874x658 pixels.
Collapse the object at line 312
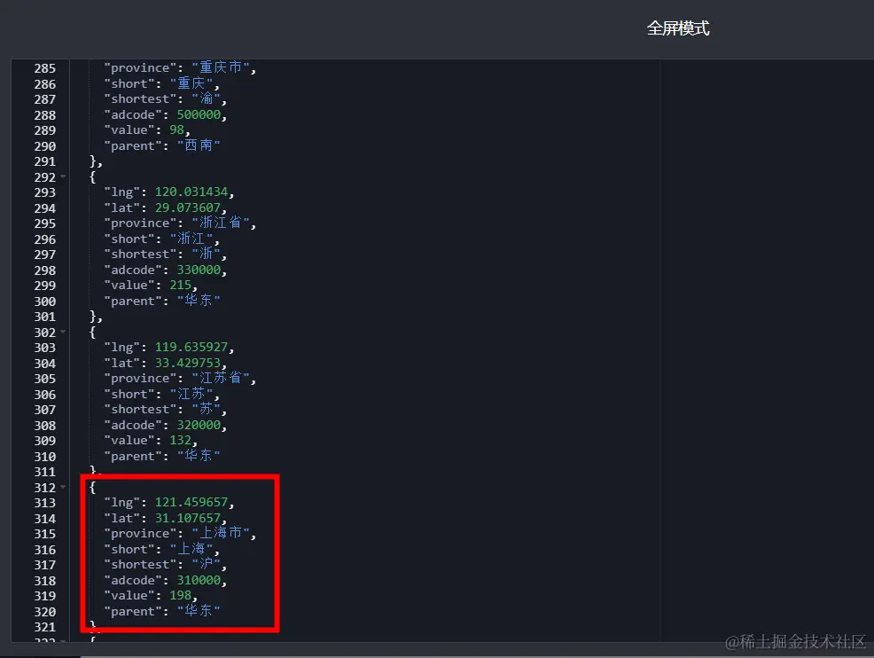coord(63,487)
